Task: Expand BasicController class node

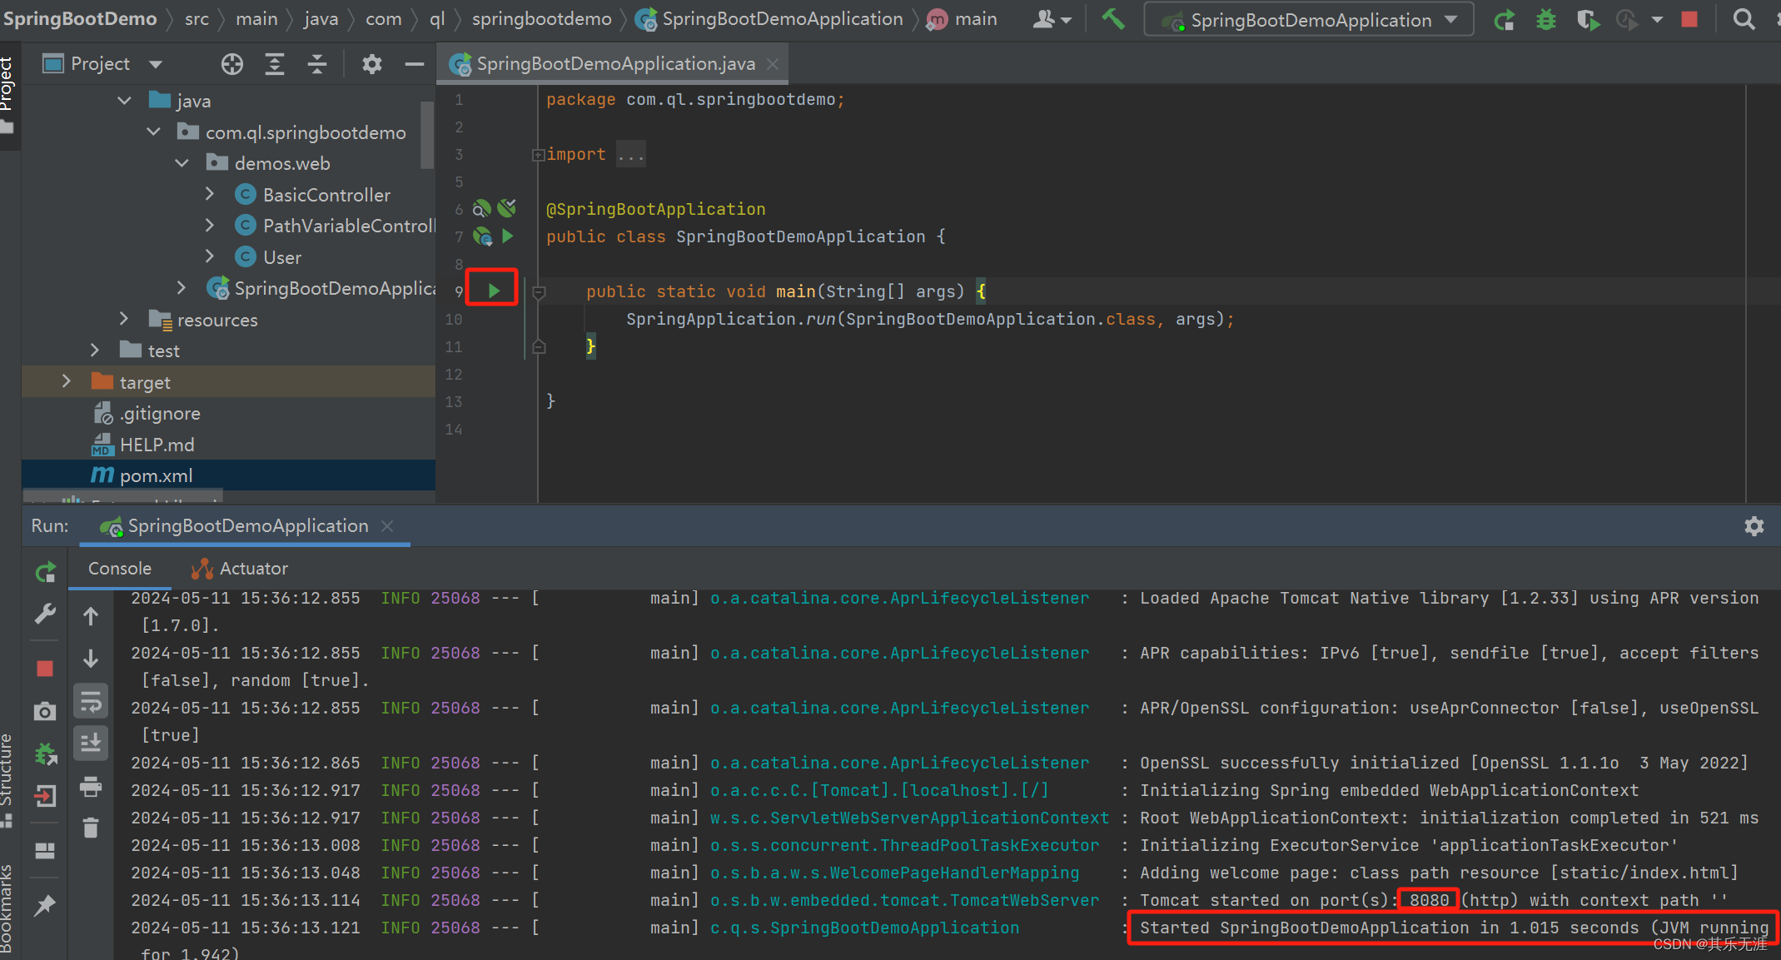Action: pos(210,194)
